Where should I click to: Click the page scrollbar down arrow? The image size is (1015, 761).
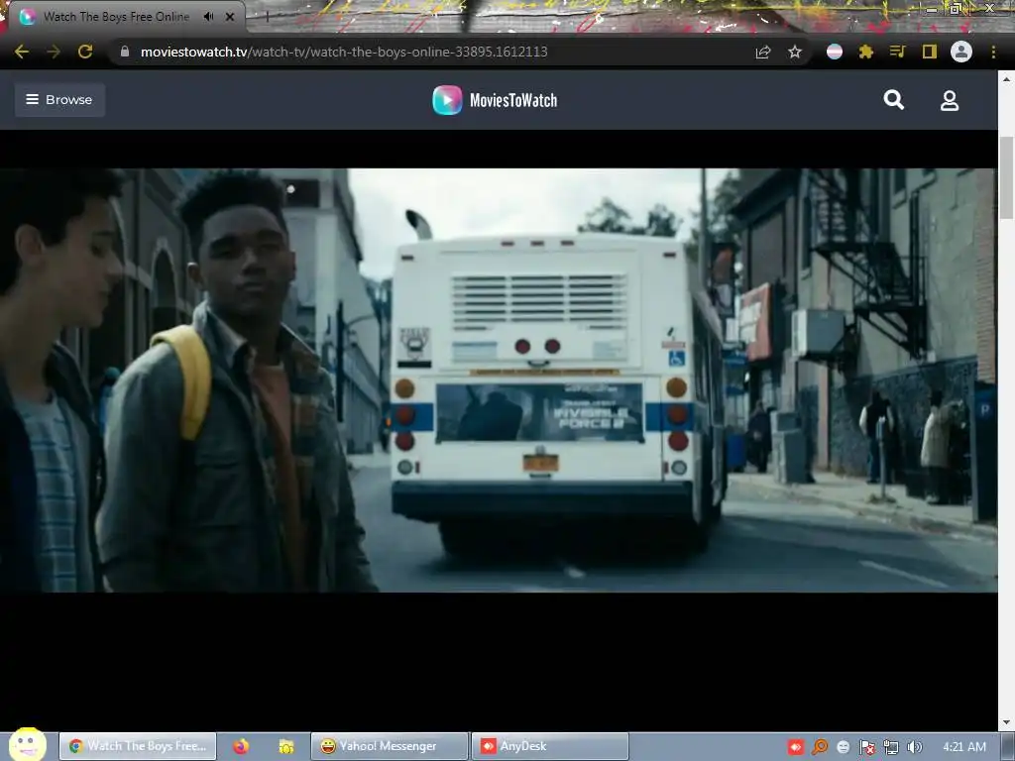pos(1006,722)
